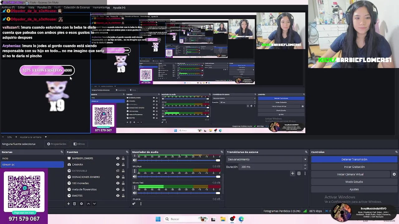Select the Inicio scene
This screenshot has width=399, height=224.
[32, 158]
